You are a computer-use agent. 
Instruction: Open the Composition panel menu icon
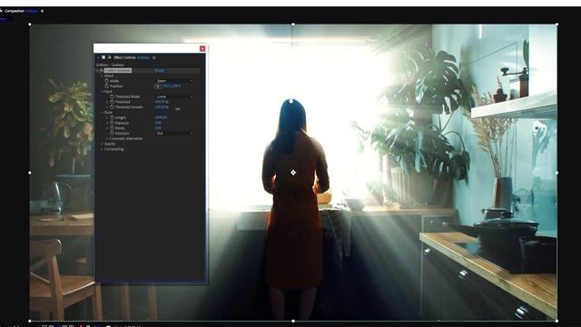[x=43, y=11]
